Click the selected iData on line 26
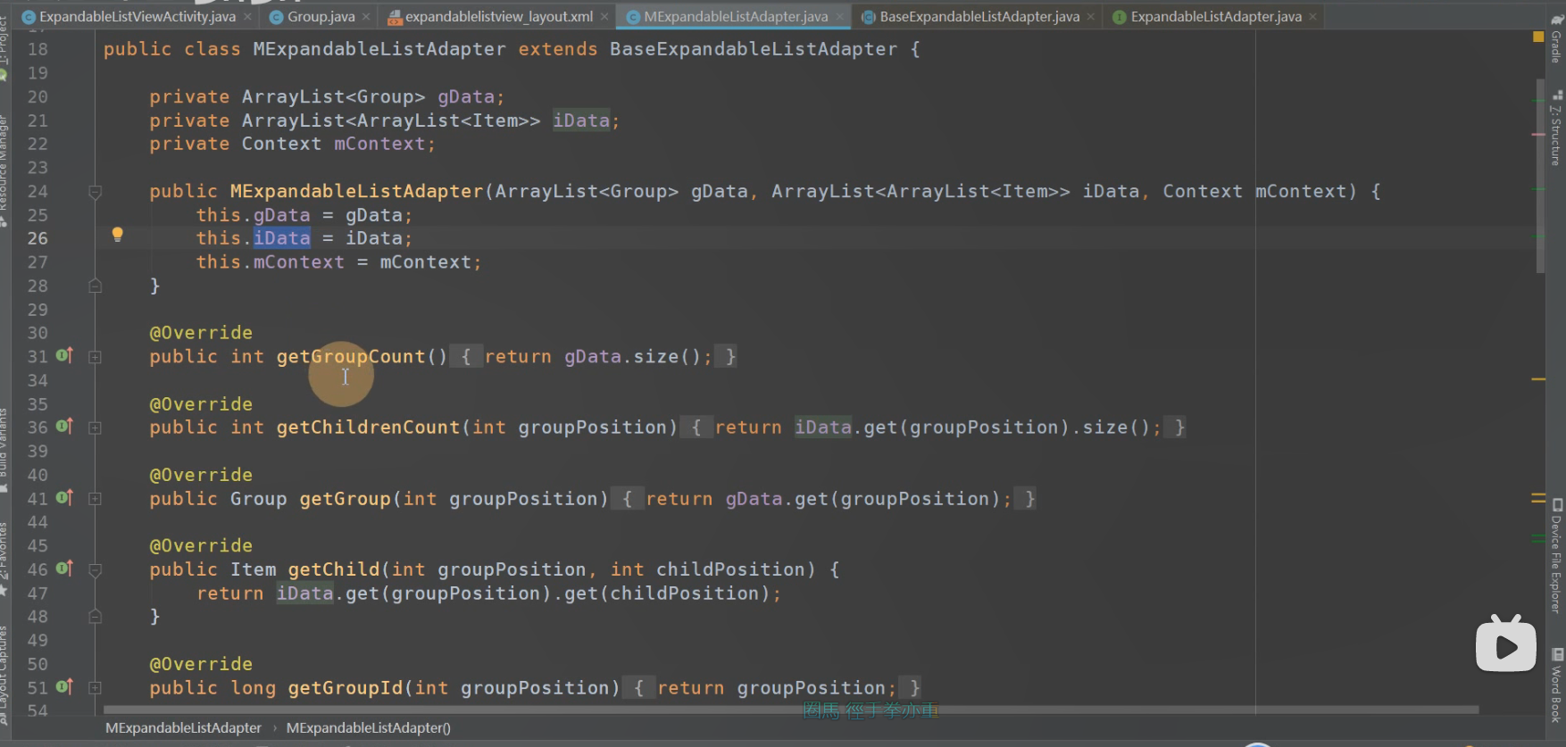1566x747 pixels. 282,238
